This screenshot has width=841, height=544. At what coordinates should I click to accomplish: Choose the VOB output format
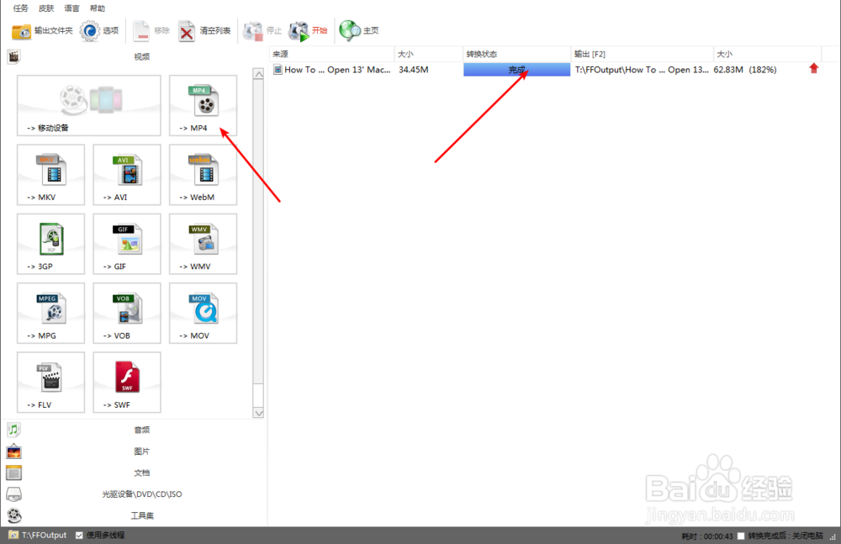[x=127, y=313]
